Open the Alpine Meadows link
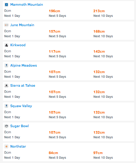 (x=23, y=66)
